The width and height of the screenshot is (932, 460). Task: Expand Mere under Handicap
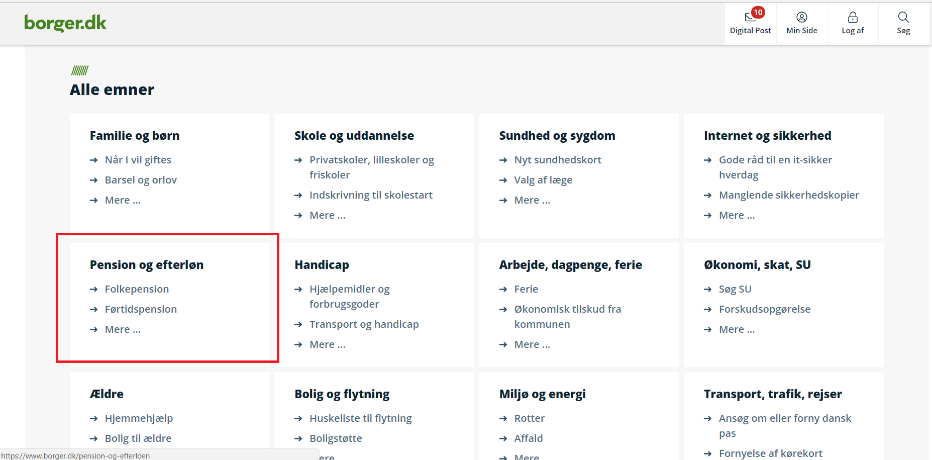[327, 344]
